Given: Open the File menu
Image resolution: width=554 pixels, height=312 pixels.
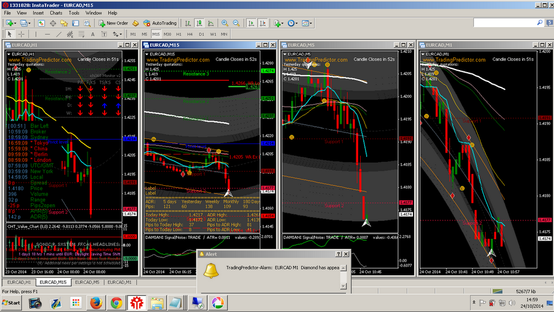Looking at the screenshot, I should tap(7, 13).
